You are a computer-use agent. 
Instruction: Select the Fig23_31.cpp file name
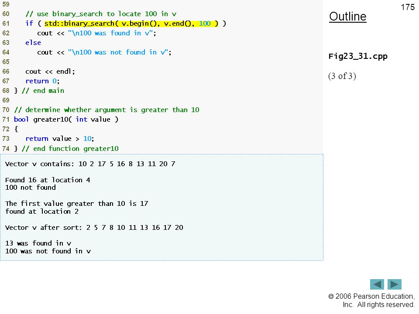tap(358, 56)
